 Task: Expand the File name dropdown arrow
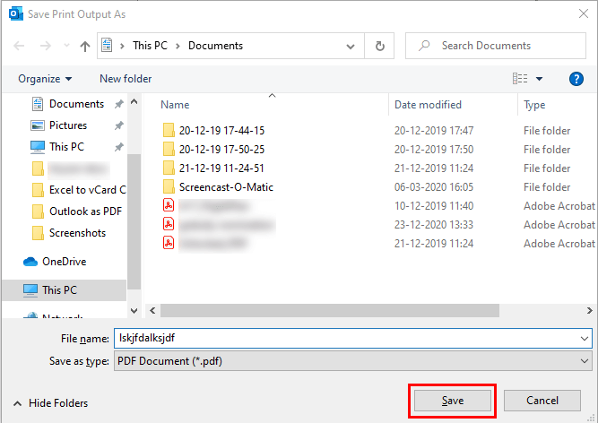585,339
